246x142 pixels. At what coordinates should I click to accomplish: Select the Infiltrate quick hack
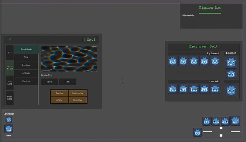coord(26,73)
